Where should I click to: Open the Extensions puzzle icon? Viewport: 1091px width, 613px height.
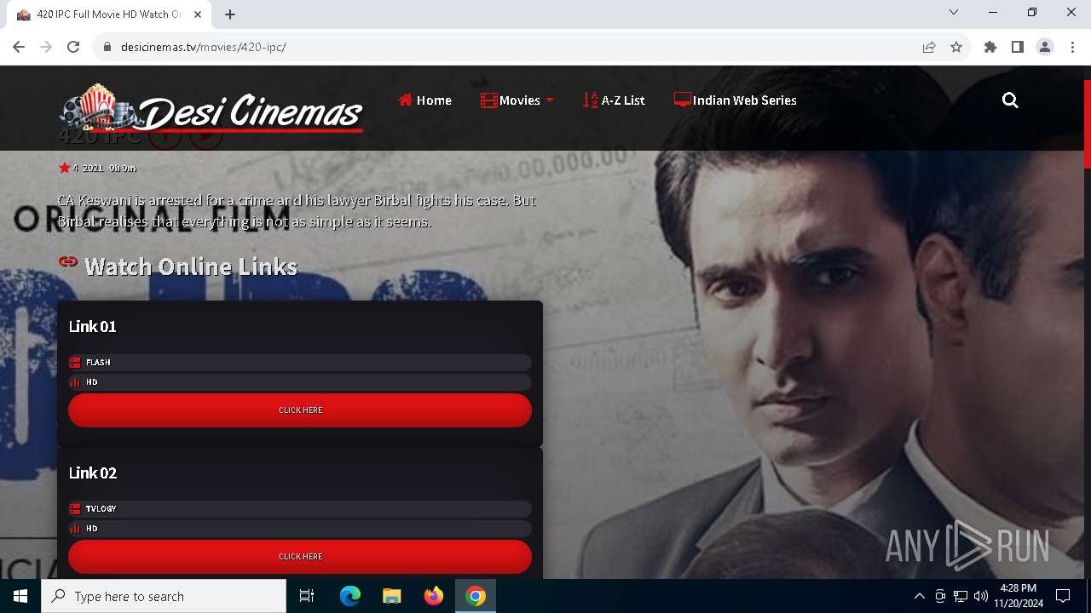(990, 47)
